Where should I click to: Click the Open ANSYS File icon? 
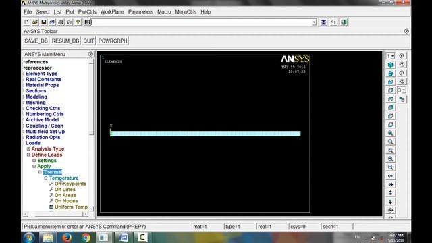click(35, 22)
